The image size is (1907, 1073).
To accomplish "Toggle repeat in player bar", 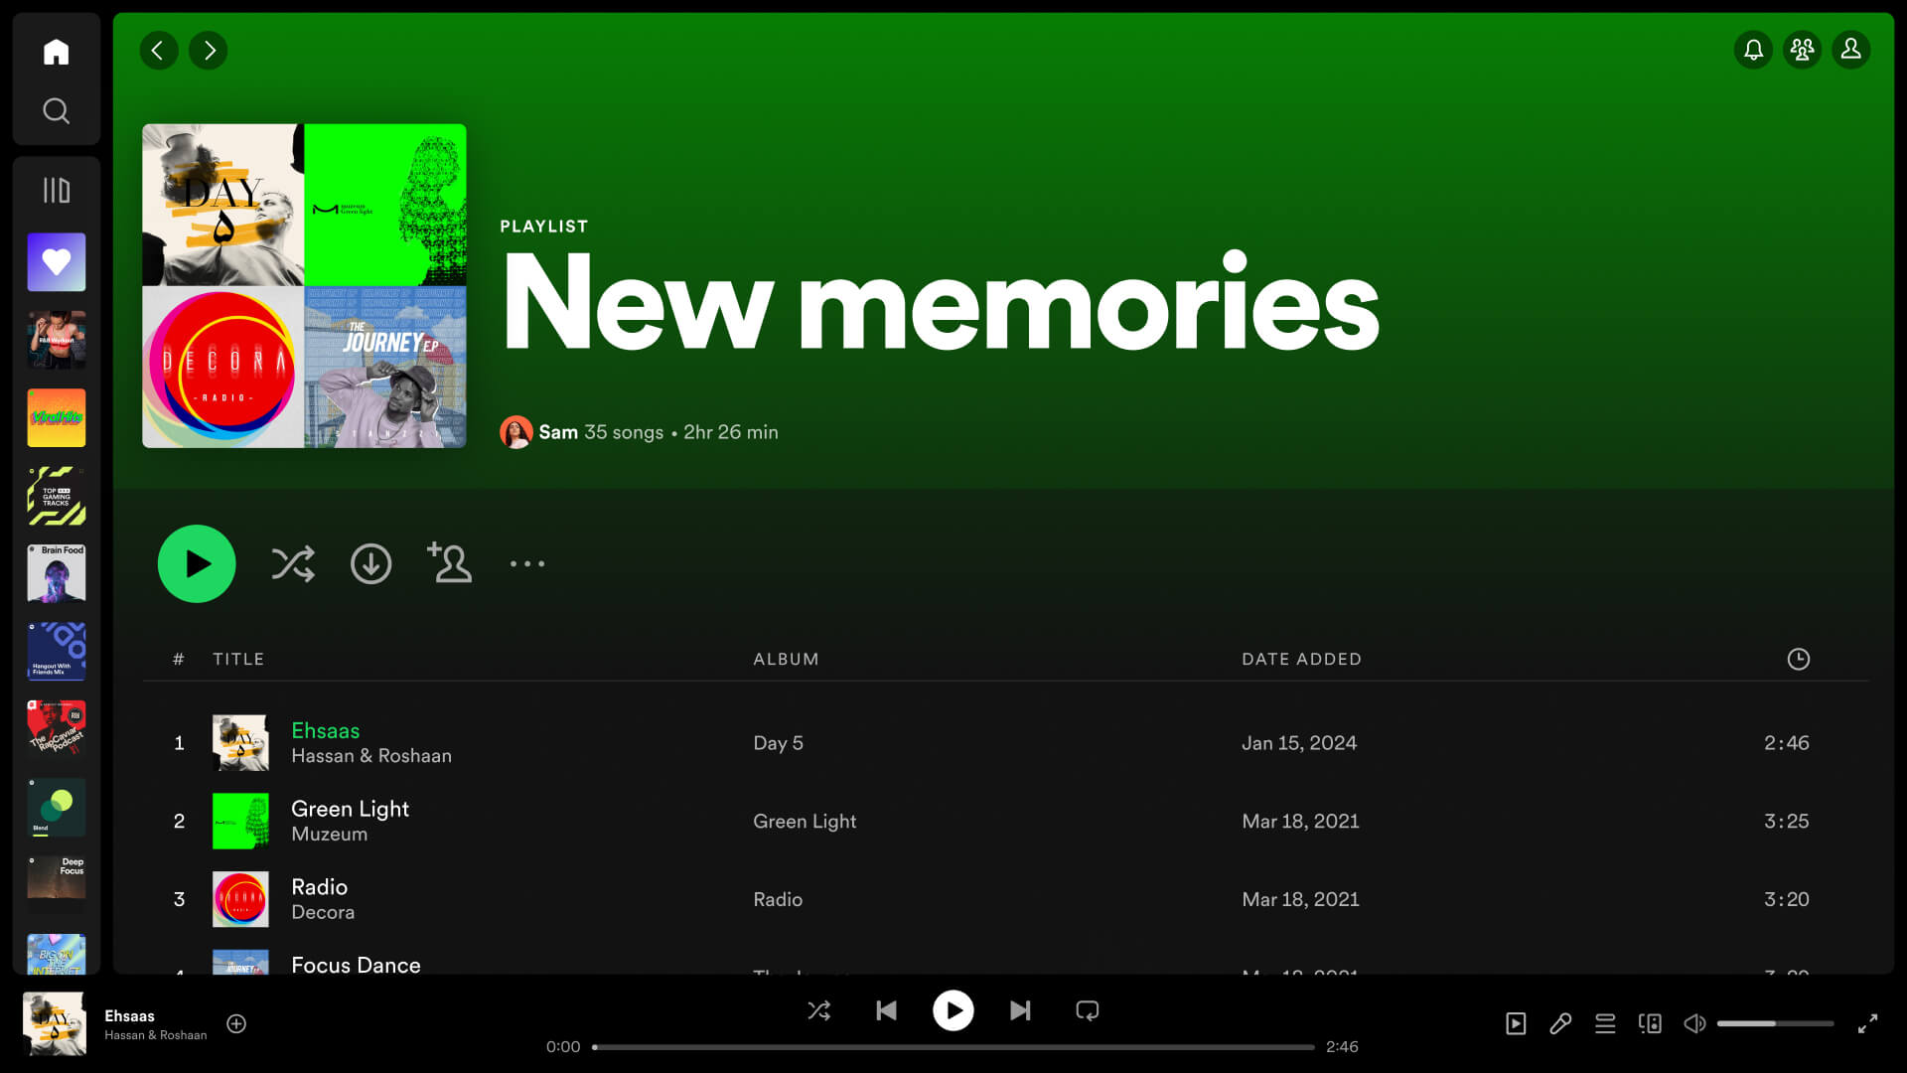I will [1088, 1011].
